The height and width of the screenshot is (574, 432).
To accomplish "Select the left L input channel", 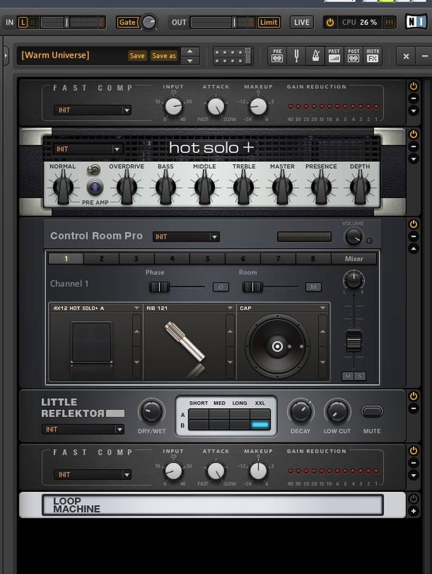I will (x=23, y=22).
